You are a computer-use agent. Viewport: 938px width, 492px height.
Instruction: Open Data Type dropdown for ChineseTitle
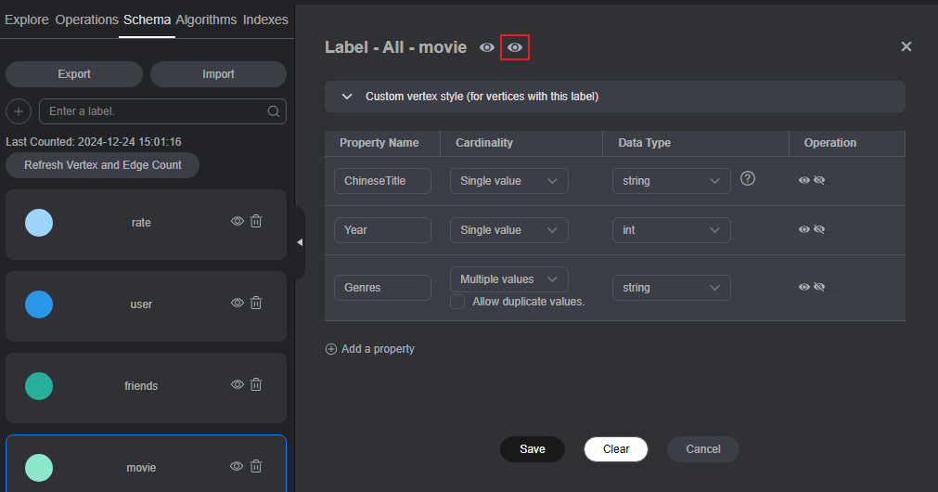point(671,181)
